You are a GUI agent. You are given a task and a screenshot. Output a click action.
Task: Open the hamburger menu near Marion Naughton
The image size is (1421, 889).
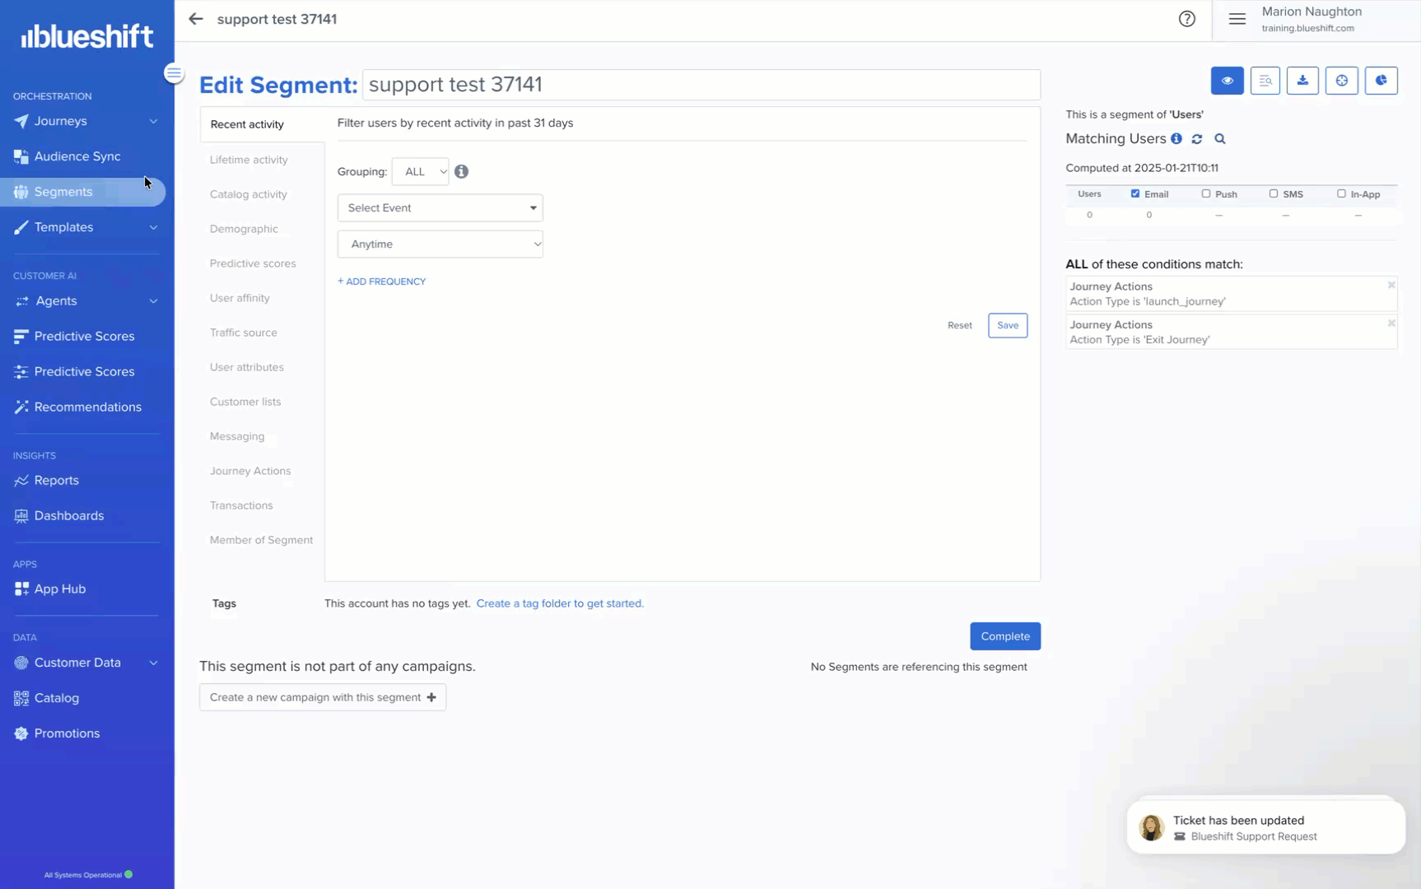coord(1237,19)
